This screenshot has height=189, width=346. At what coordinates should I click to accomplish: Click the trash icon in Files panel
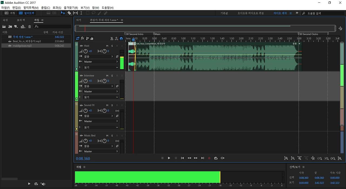point(30,26)
